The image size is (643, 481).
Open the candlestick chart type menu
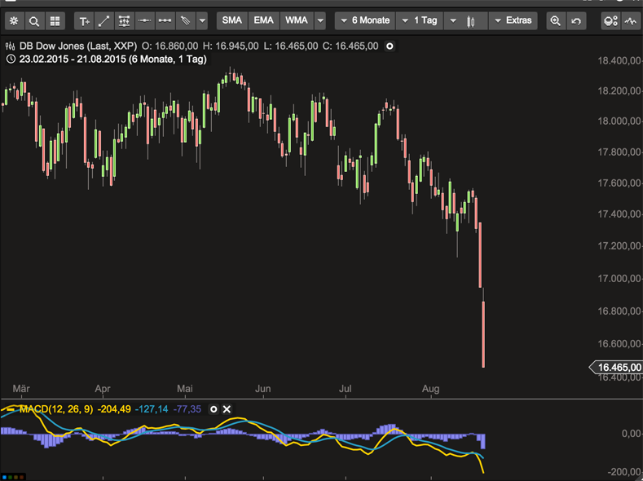[465, 21]
